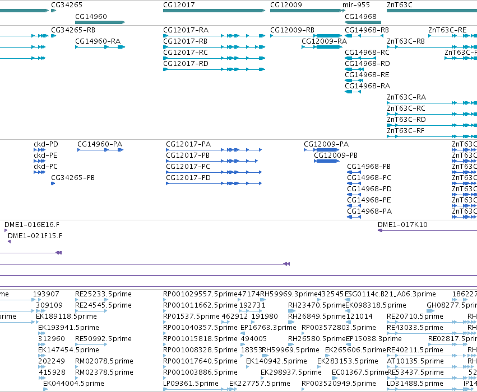The height and width of the screenshot is (392, 477).
Task: Select protein ckd-PC
Action: coord(45,167)
